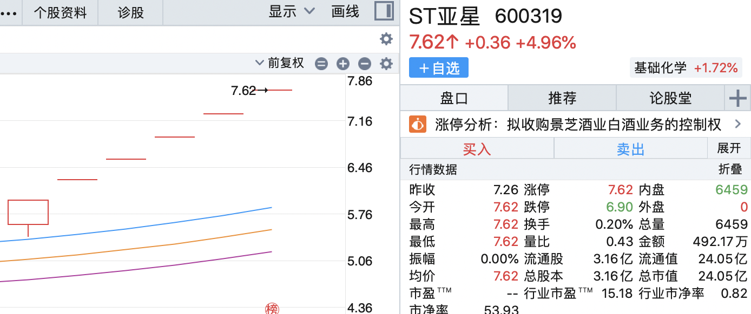The image size is (751, 314).
Task: Click the red 榜 badge on chart
Action: coord(272,309)
